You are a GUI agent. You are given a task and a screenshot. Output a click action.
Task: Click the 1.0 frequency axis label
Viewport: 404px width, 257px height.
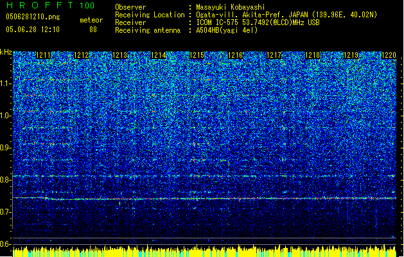pyautogui.click(x=5, y=116)
